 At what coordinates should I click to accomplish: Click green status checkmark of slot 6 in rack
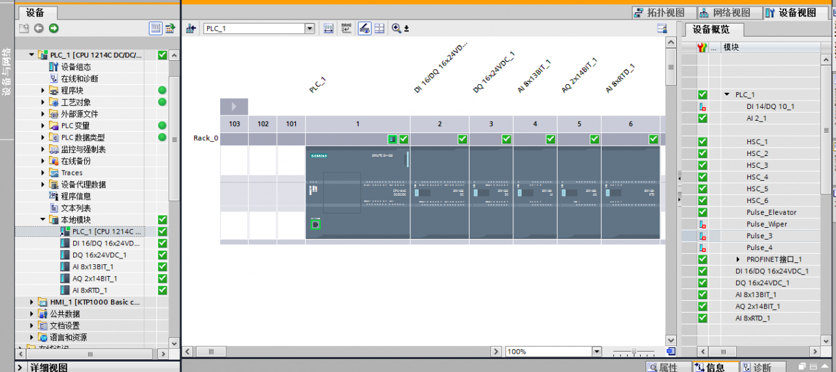(653, 139)
